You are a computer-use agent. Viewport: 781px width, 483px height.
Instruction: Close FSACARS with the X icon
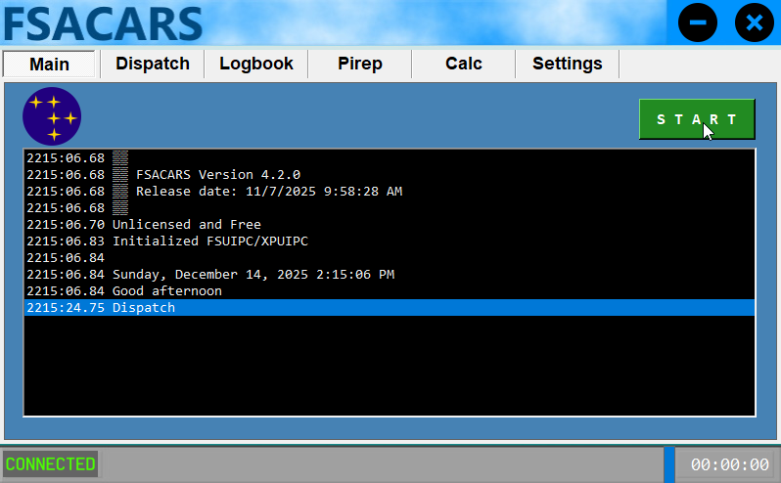point(754,22)
